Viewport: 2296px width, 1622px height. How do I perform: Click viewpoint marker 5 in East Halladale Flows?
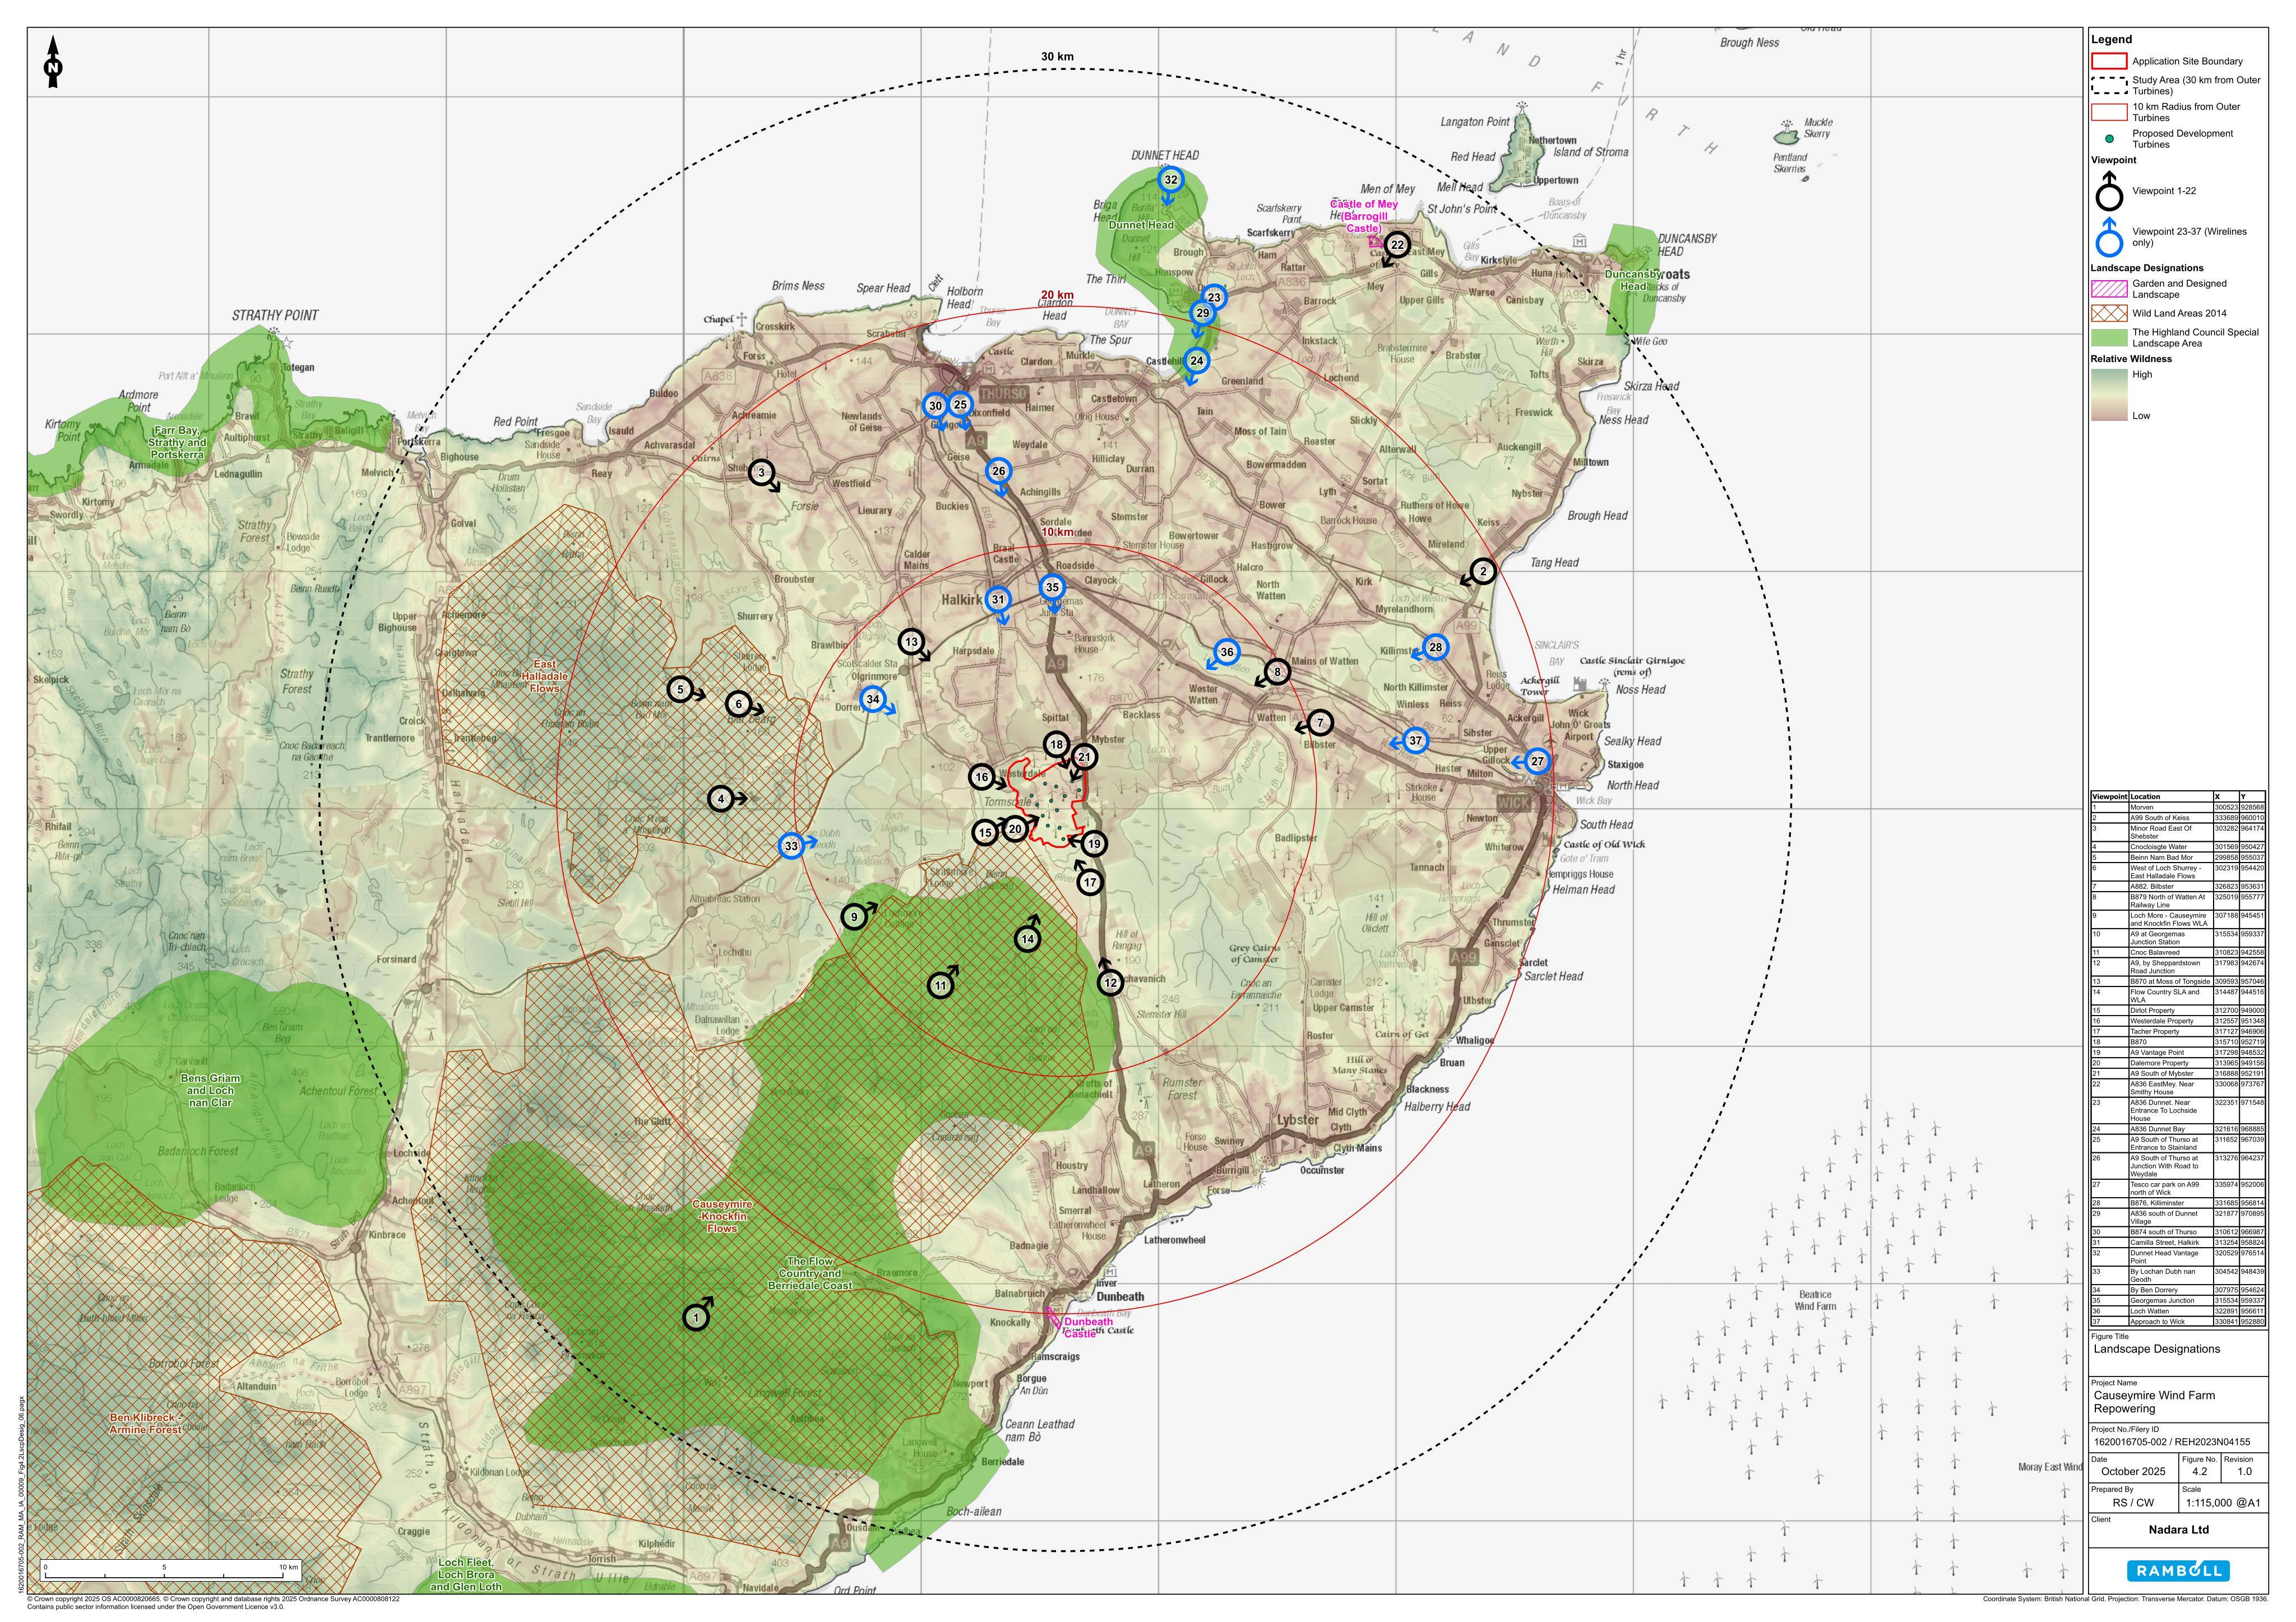pyautogui.click(x=680, y=689)
